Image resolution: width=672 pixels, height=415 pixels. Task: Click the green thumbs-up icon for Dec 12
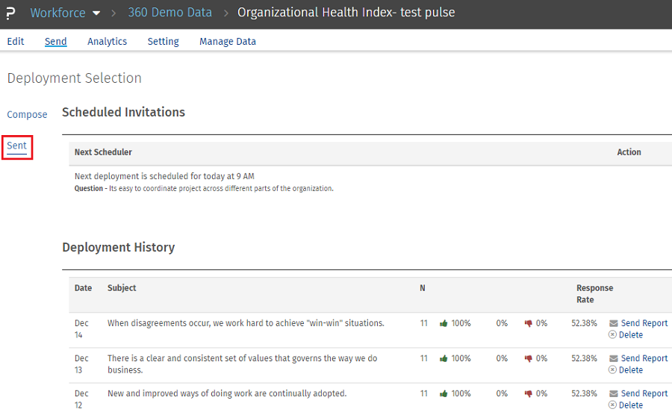(x=444, y=393)
